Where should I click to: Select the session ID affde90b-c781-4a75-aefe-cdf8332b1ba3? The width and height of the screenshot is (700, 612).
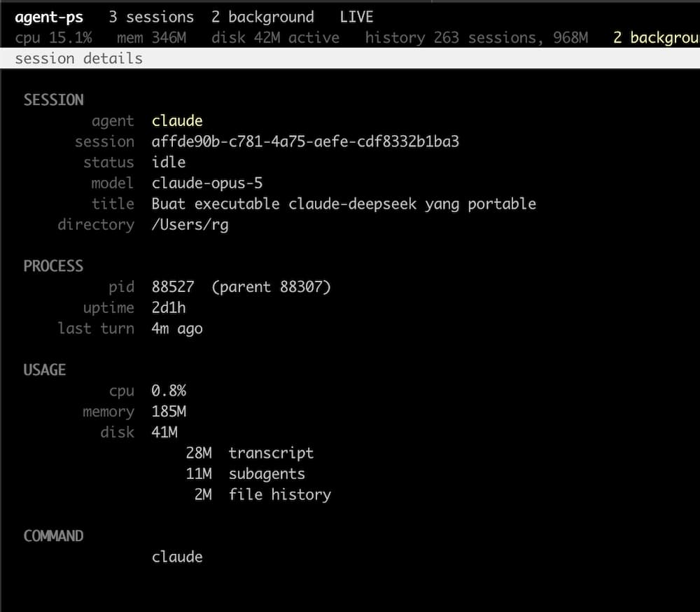305,141
